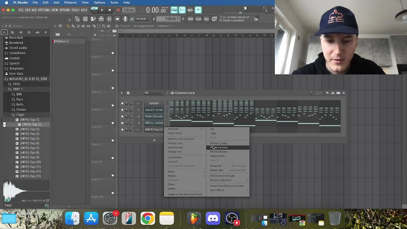This screenshot has height=229, width=407.
Task: Click the Opt modifier button
Action: pos(206,19)
